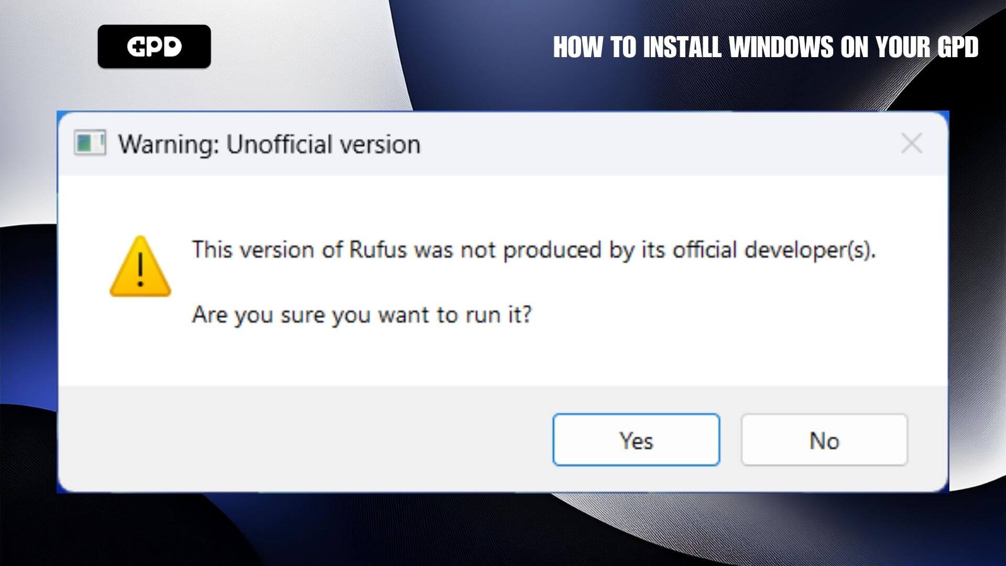Click the yellow warning triangle icon
1006x566 pixels.
point(140,267)
